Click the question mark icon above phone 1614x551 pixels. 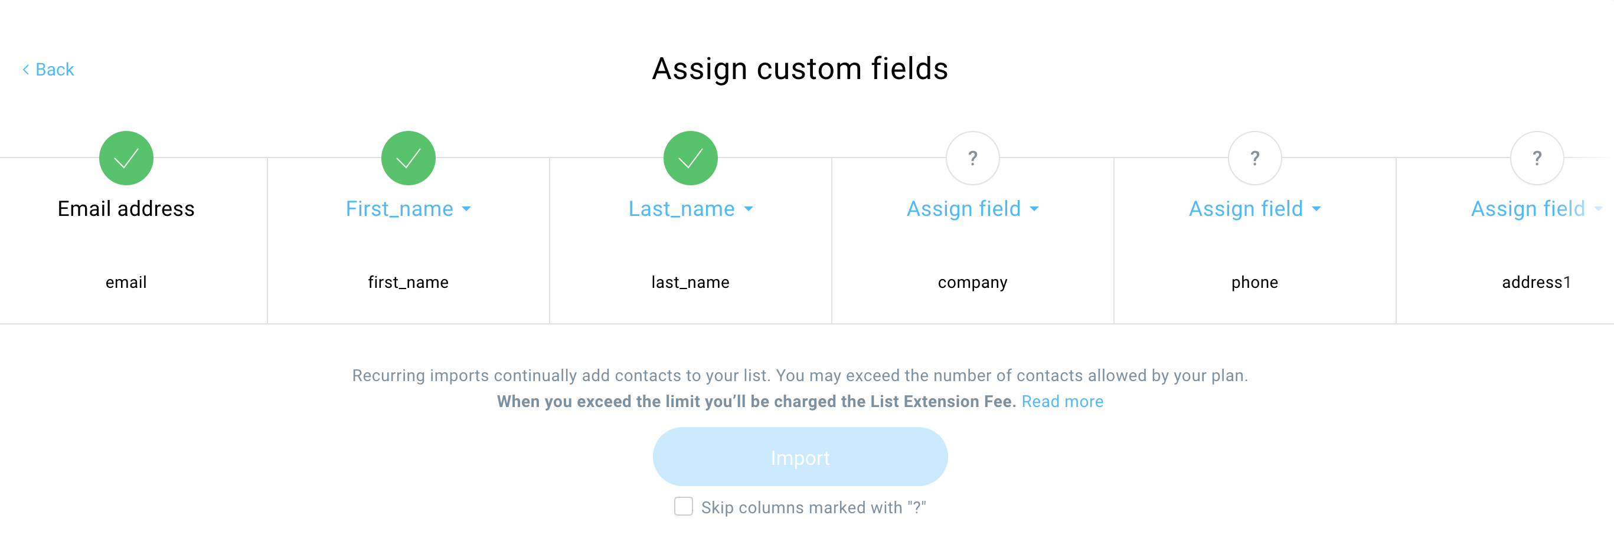coord(1254,158)
